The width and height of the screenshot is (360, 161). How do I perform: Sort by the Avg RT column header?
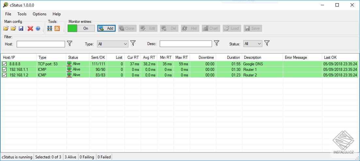tap(149, 57)
